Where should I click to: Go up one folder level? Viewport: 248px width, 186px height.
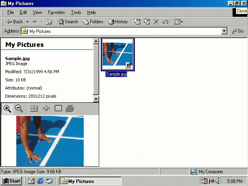(48, 22)
